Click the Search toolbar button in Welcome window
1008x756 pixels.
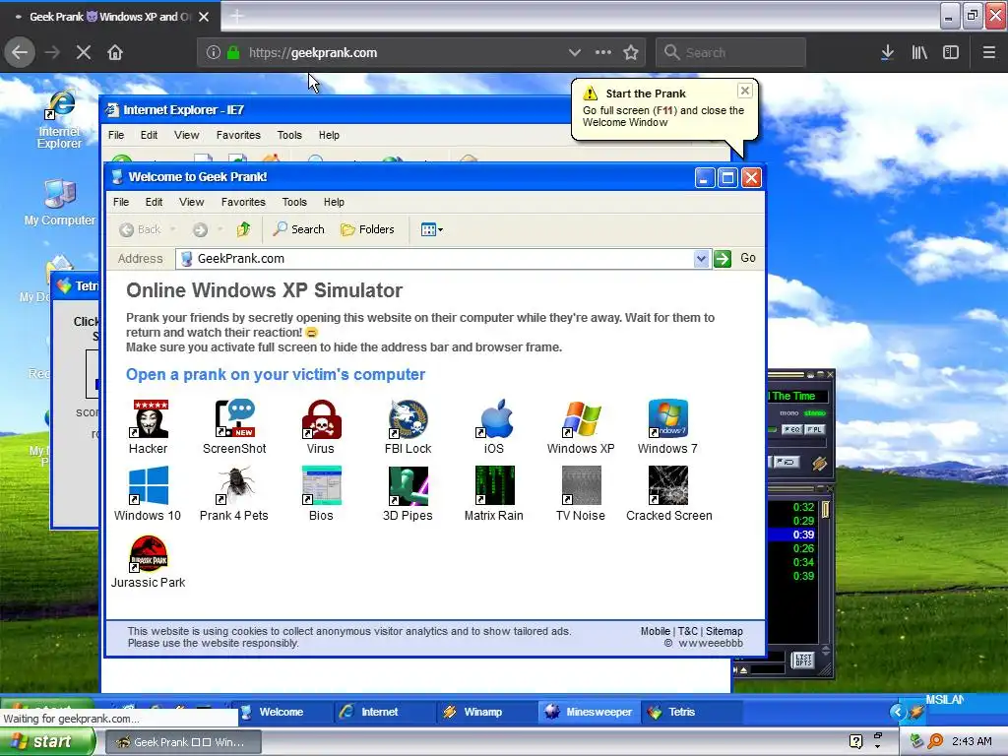pyautogui.click(x=298, y=229)
